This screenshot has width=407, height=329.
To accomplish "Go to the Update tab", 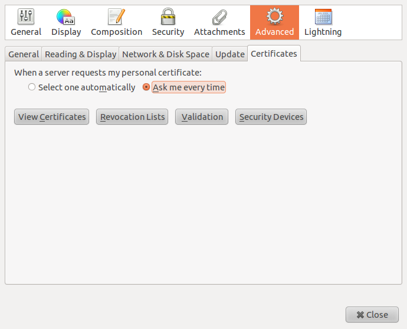I will tap(229, 54).
